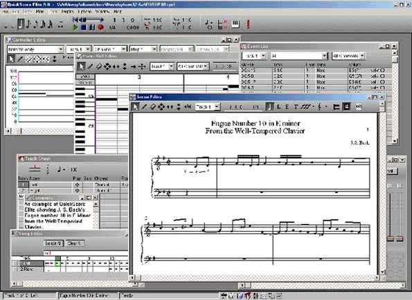Click the score title Fugue Number 10 in E minor
This screenshot has height=300, width=412.
[x=256, y=123]
